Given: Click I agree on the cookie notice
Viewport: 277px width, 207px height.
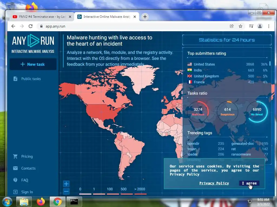Looking at the screenshot, I should (x=249, y=183).
